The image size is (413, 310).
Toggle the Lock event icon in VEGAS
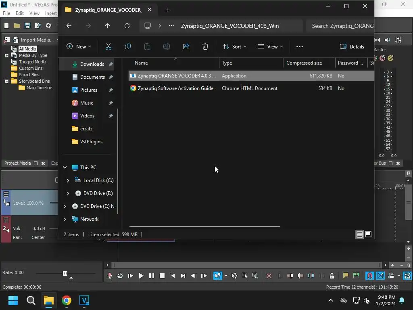332,276
